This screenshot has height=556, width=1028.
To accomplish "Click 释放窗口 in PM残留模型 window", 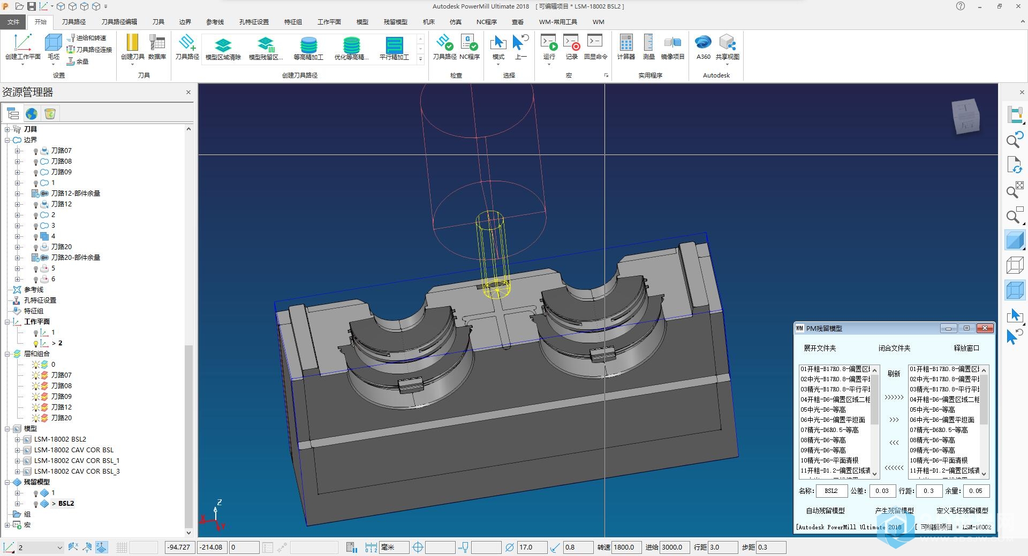I will pos(966,348).
